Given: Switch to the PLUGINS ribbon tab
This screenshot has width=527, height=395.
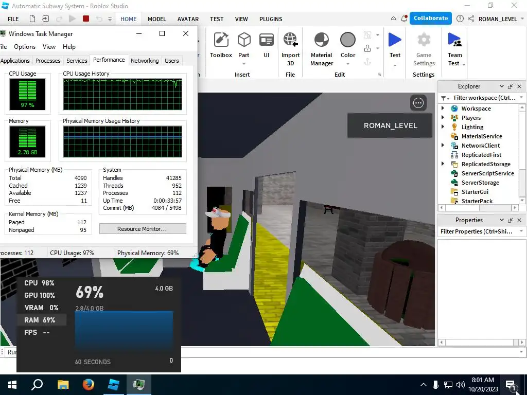Looking at the screenshot, I should [271, 19].
